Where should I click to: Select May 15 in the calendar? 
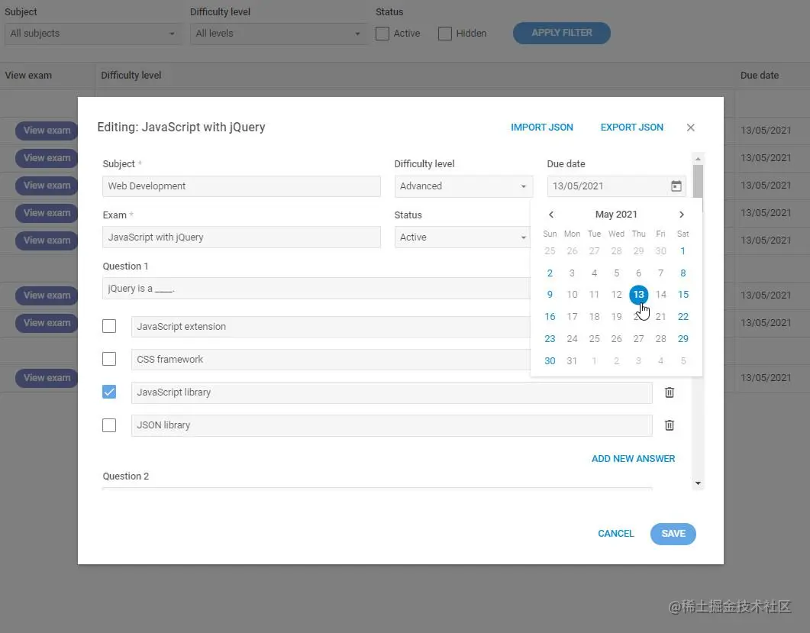[x=683, y=295]
